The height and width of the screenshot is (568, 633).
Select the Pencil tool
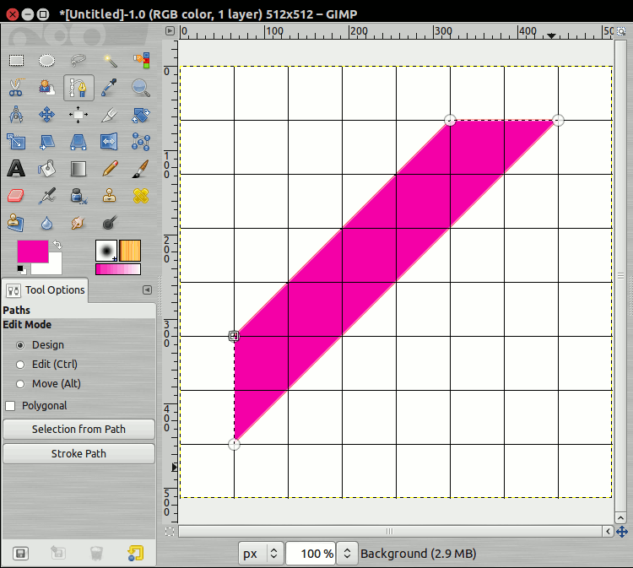point(110,169)
